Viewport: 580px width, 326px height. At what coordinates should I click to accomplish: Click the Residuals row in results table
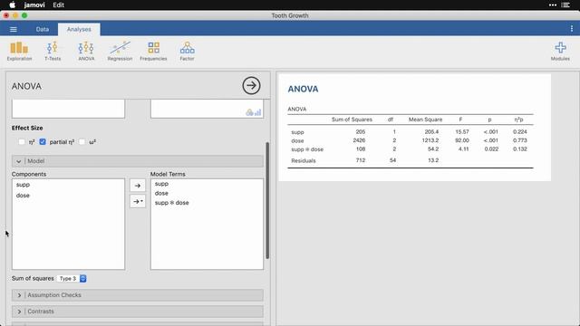pyautogui.click(x=411, y=160)
